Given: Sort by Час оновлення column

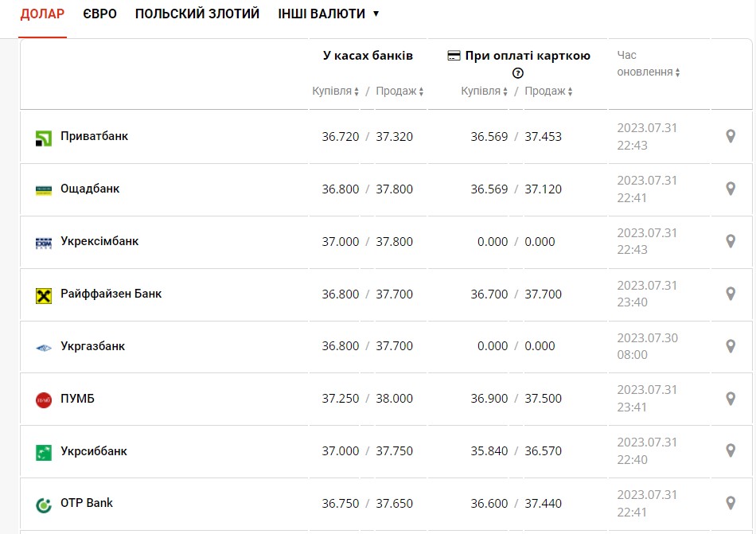Looking at the screenshot, I should tap(648, 64).
